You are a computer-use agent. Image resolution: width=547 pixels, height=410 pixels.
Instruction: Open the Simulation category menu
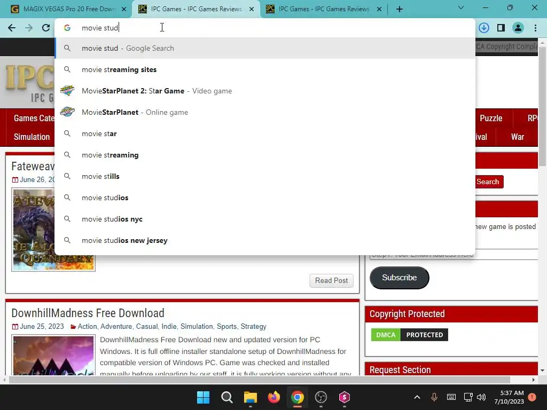point(32,137)
